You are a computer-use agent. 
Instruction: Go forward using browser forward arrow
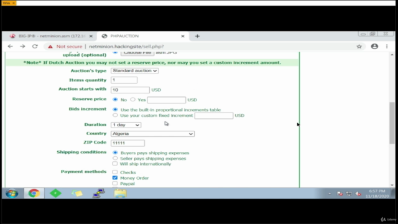tap(22, 47)
